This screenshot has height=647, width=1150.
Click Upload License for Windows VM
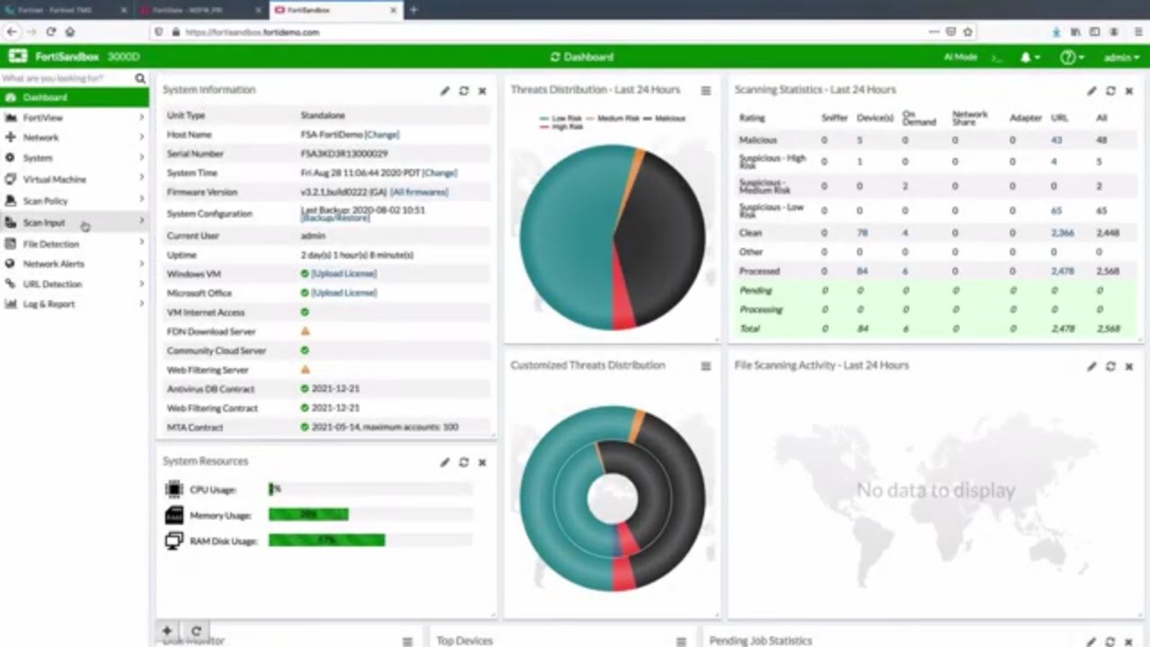click(344, 273)
